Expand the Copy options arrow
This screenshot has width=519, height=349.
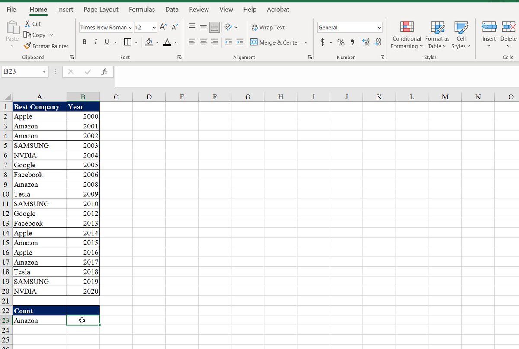(x=52, y=35)
